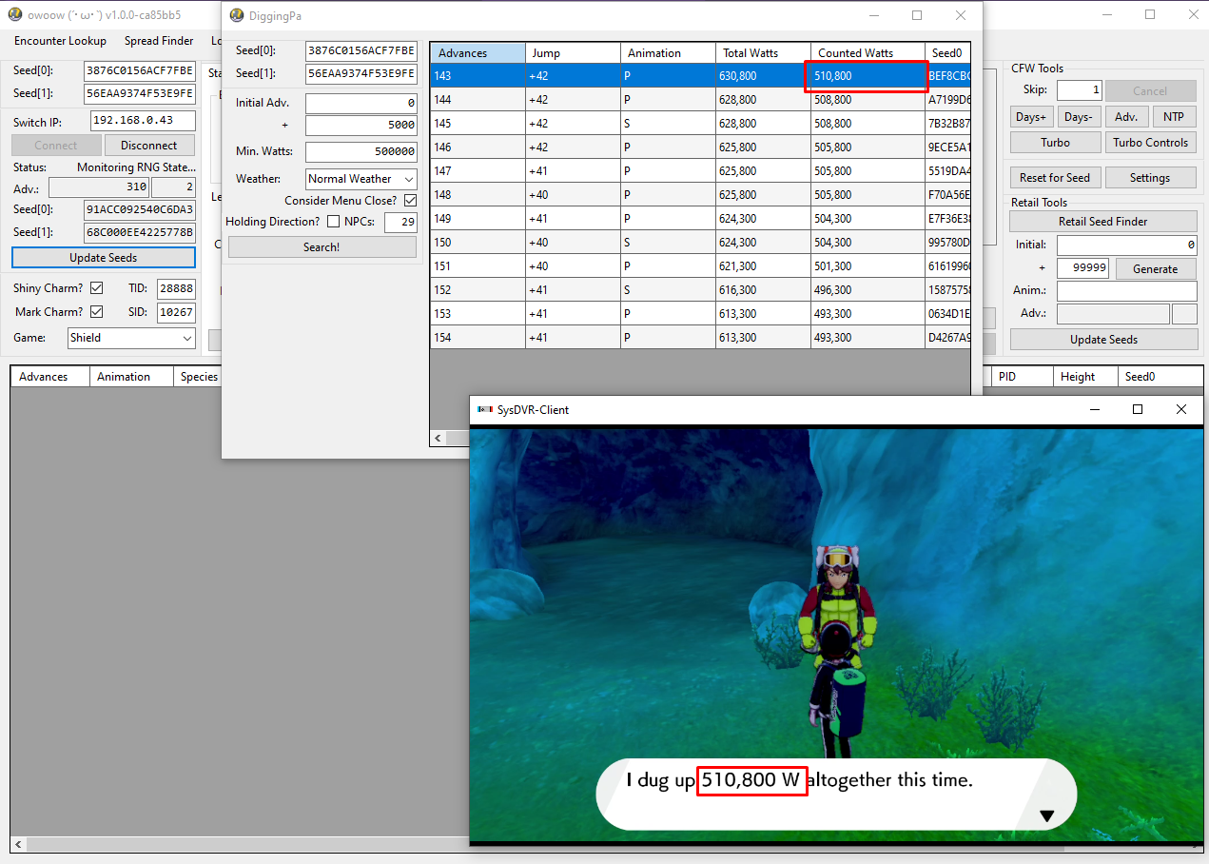Toggle Consider Menu Close checkbox
This screenshot has width=1209, height=864.
pyautogui.click(x=410, y=201)
